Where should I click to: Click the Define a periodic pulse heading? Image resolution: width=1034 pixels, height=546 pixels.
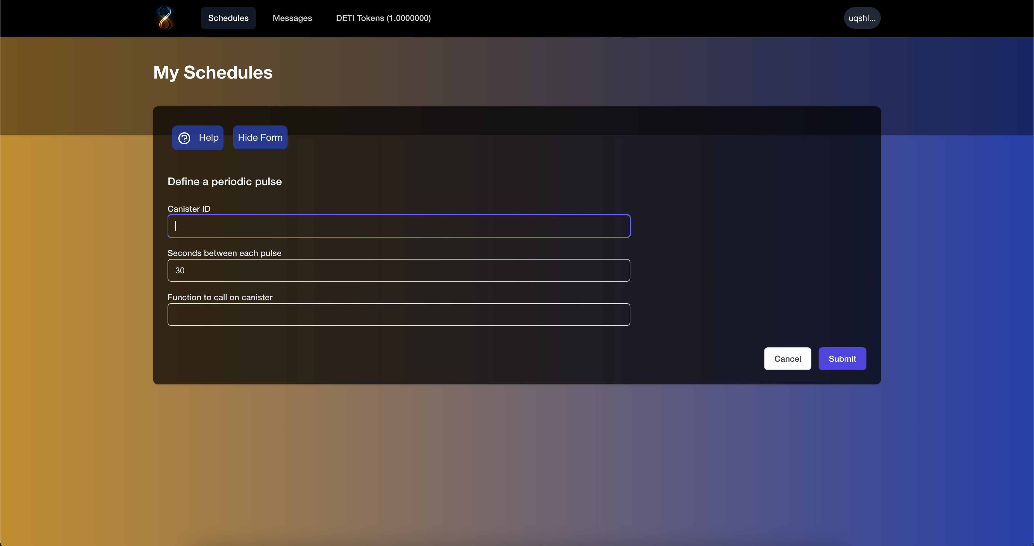tap(224, 182)
